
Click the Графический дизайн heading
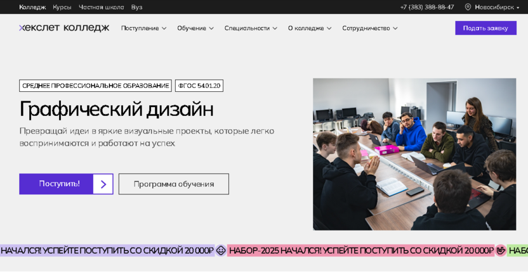117,110
